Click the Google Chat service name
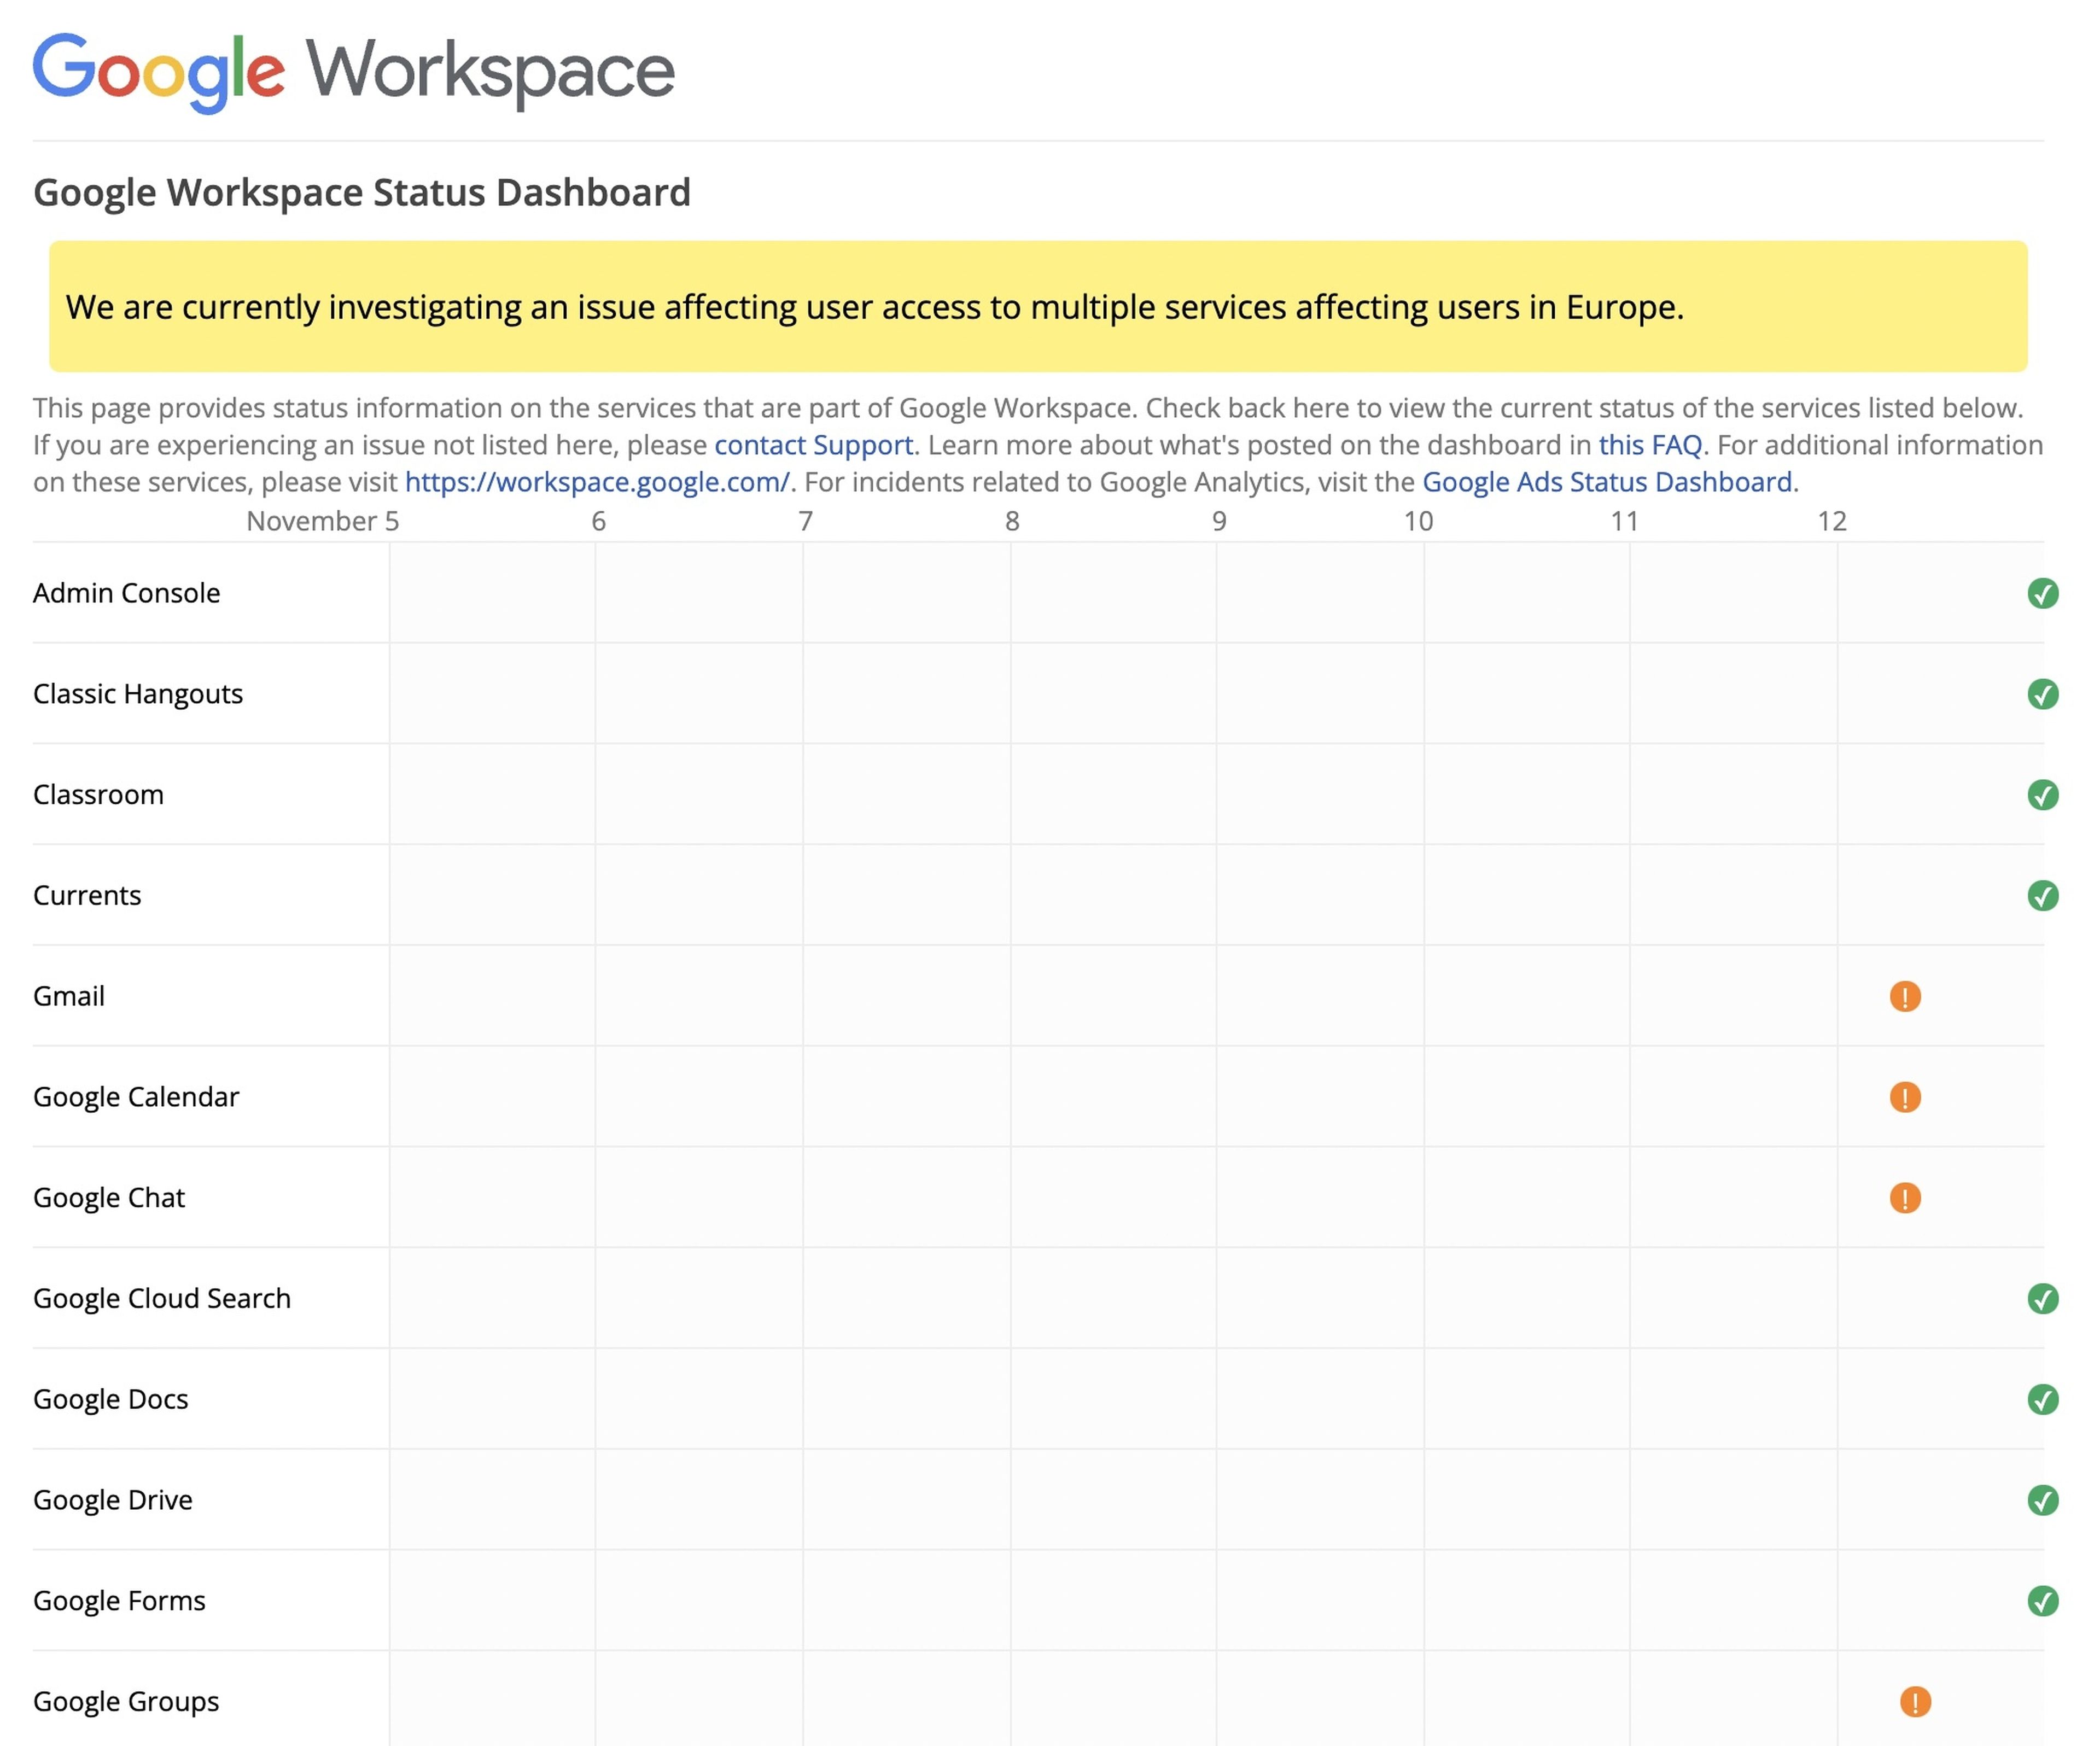 point(109,1198)
